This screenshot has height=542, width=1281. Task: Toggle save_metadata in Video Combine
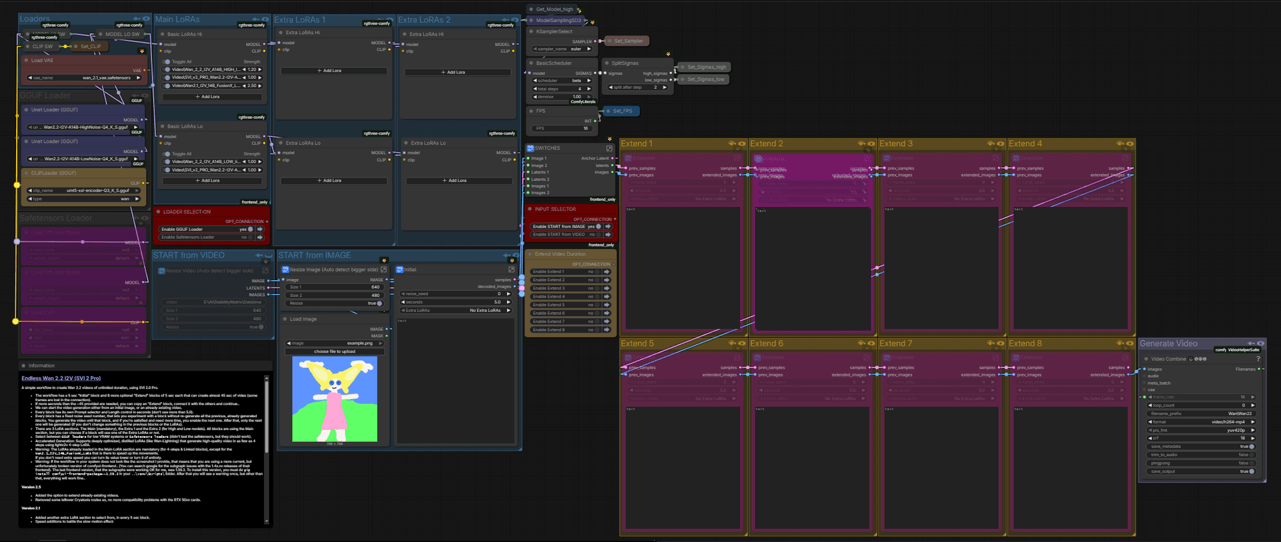pyautogui.click(x=1252, y=447)
